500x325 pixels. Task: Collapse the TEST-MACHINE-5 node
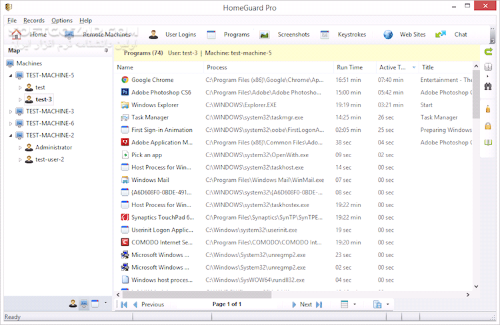(x=11, y=75)
